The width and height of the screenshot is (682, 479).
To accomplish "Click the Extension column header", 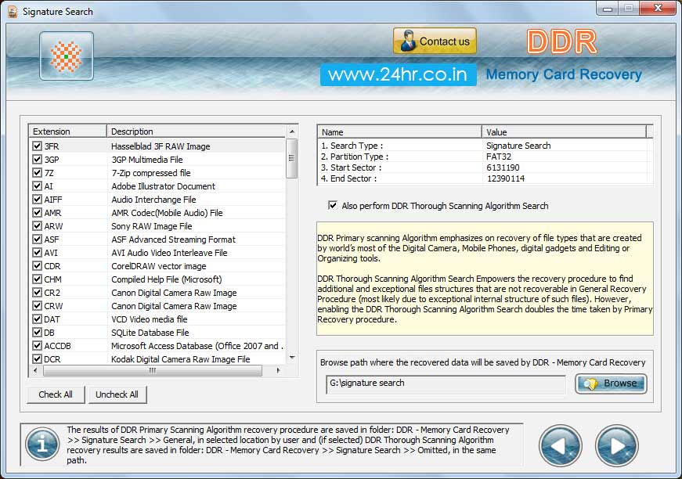I will pos(68,131).
